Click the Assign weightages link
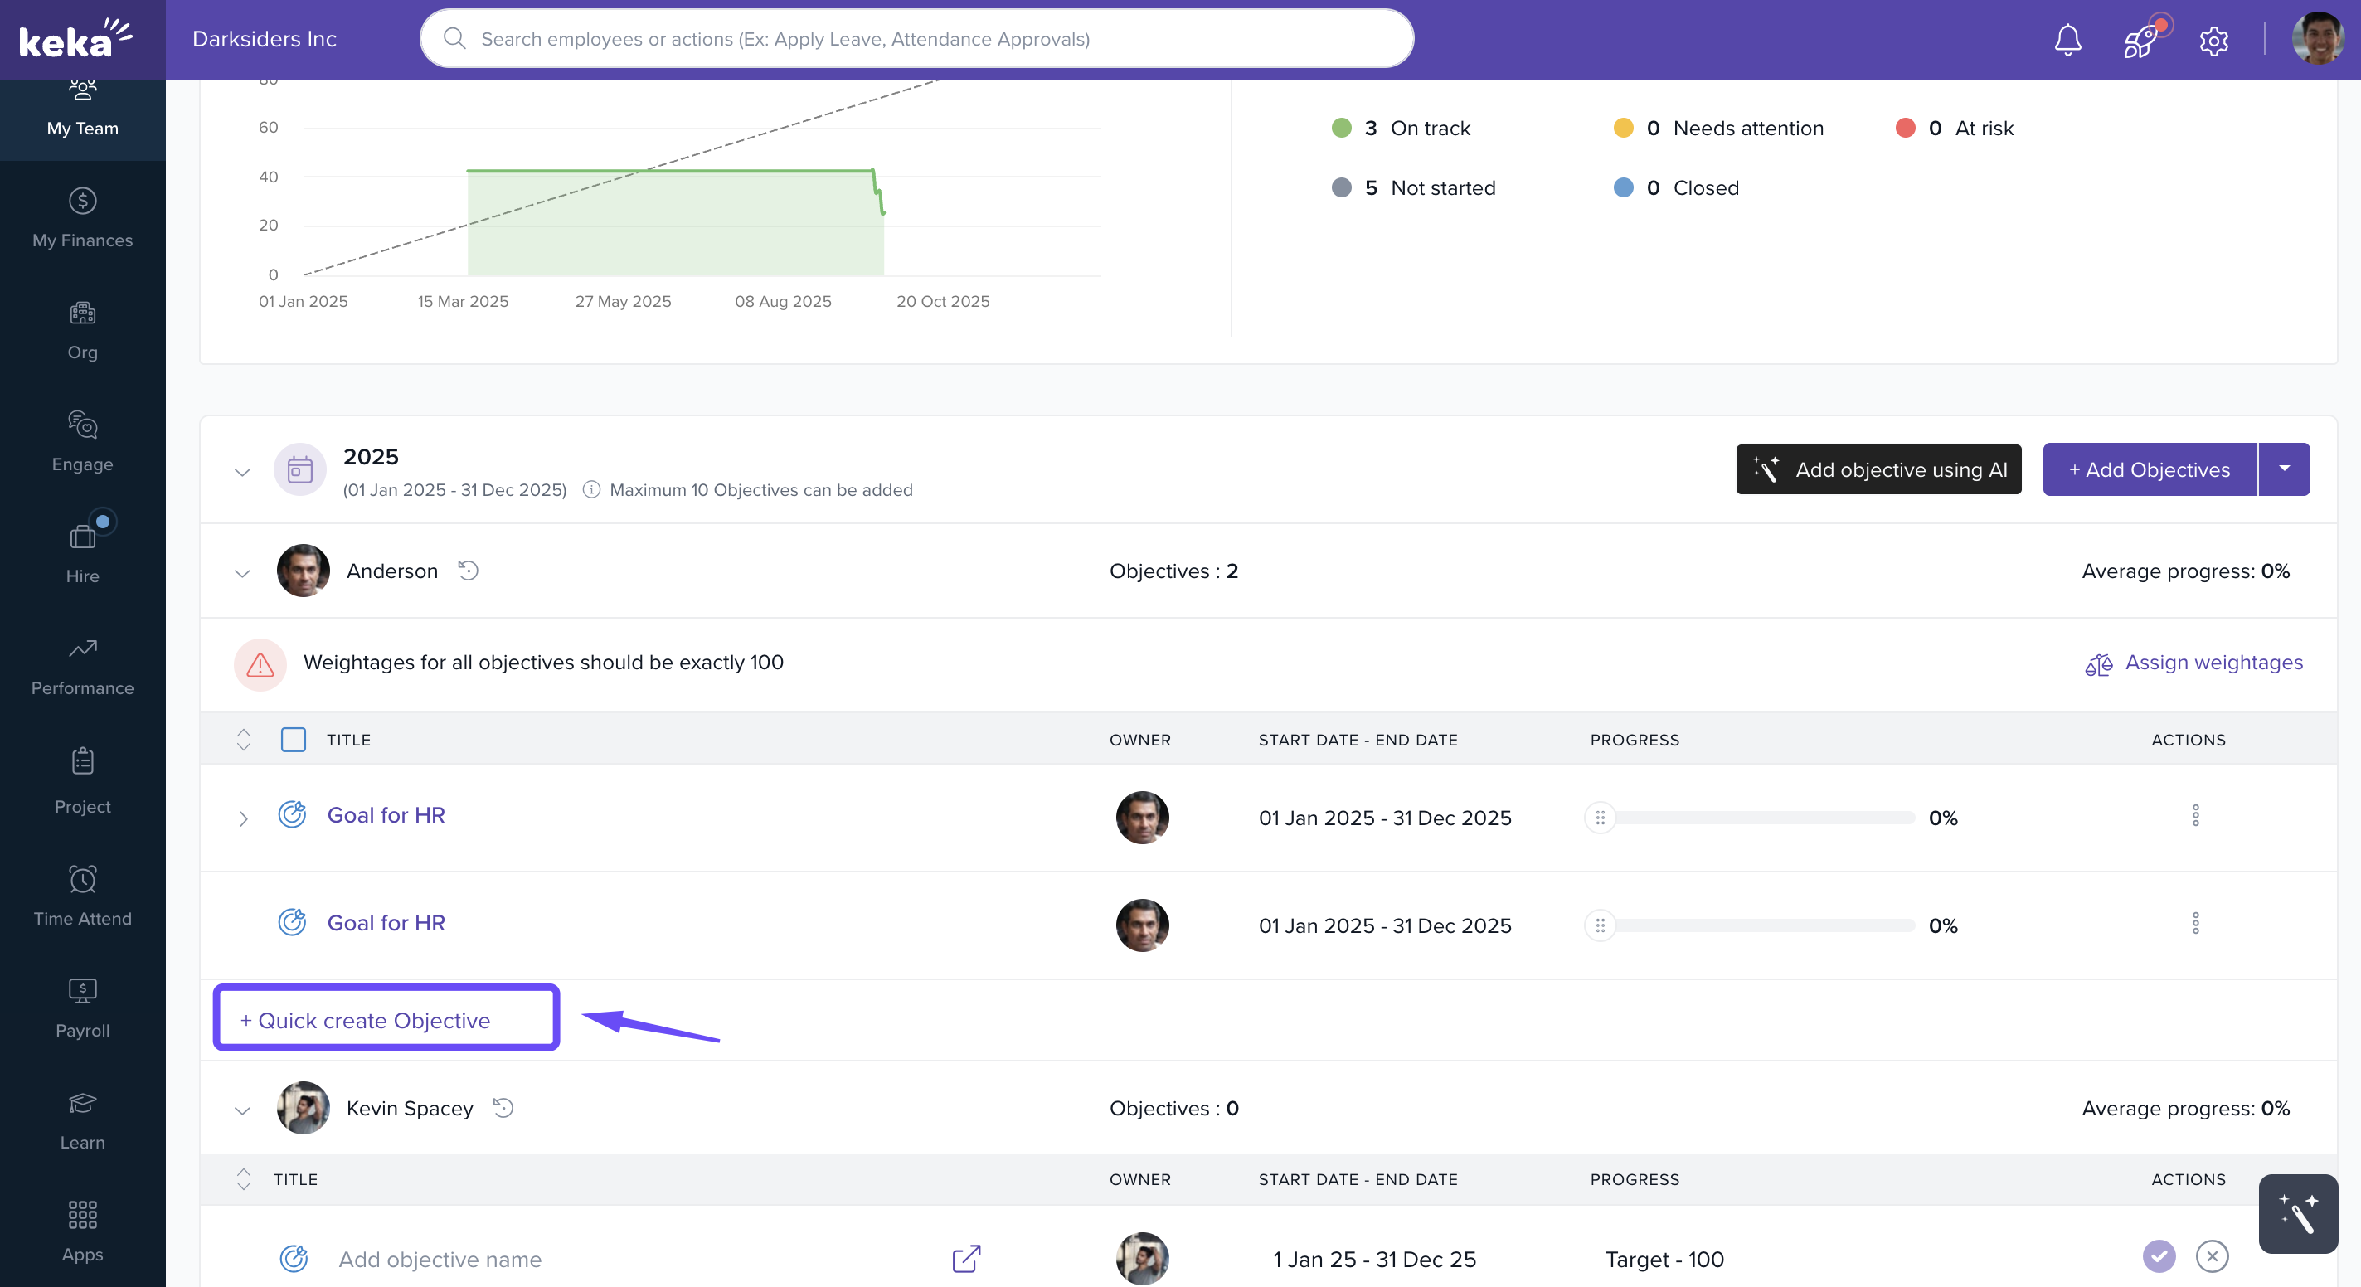 click(x=2213, y=663)
